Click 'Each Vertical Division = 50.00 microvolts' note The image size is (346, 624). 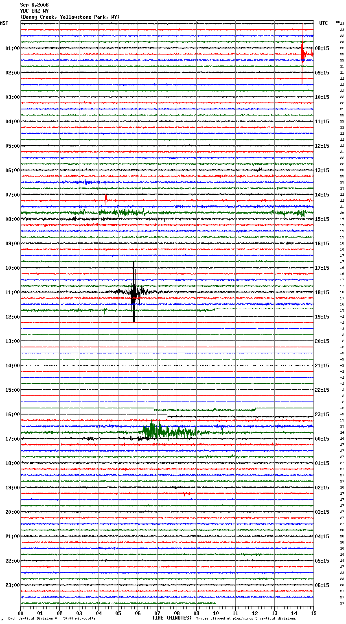point(52,618)
